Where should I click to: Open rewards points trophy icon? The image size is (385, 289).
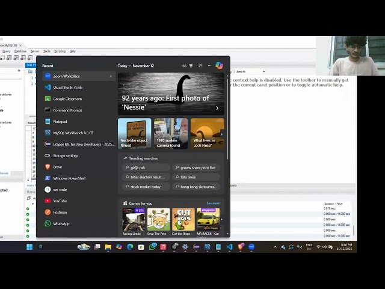pos(191,66)
